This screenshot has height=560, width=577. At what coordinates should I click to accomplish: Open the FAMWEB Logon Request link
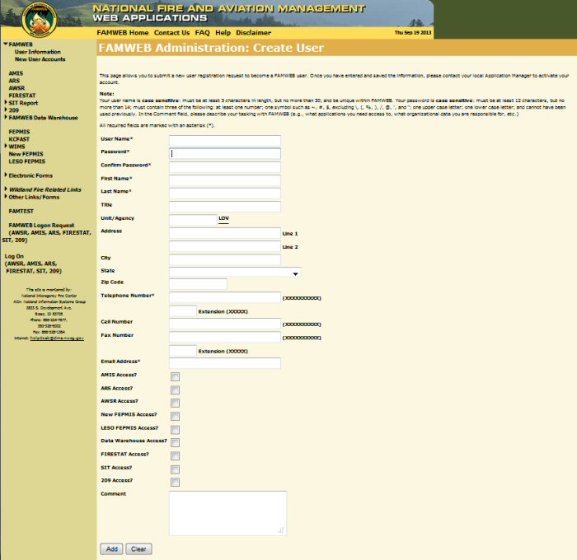(x=41, y=226)
